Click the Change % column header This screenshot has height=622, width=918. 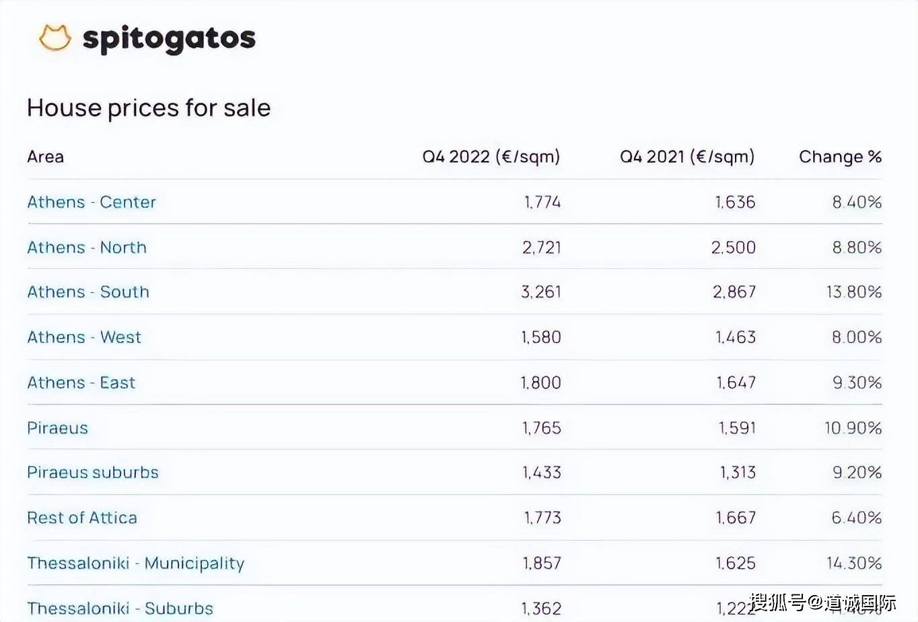pyautogui.click(x=841, y=157)
